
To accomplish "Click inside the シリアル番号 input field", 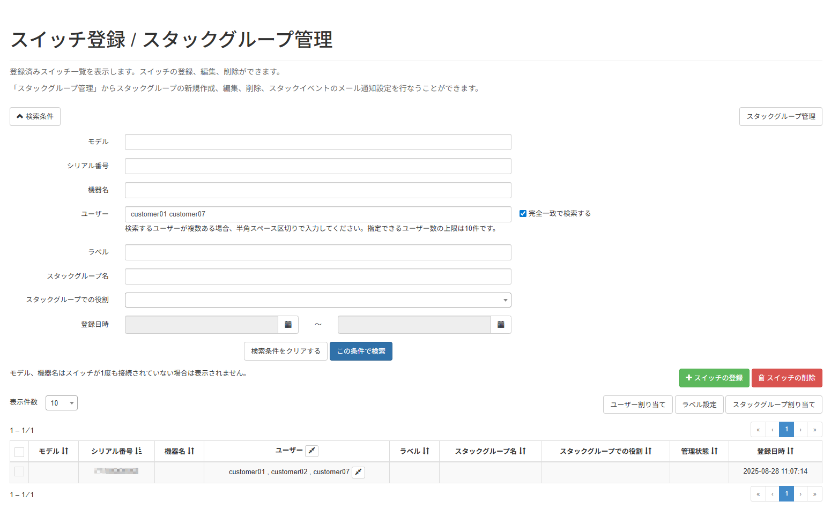I will tap(317, 166).
